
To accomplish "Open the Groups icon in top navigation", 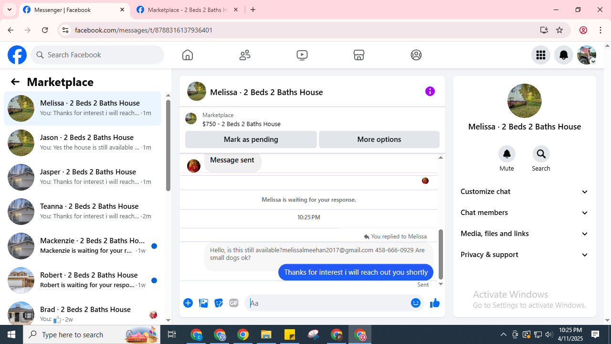I will click(416, 55).
